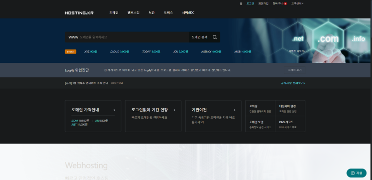372x180 pixels.
Task: Click the notice date 2022.03.04
Action: (117, 83)
